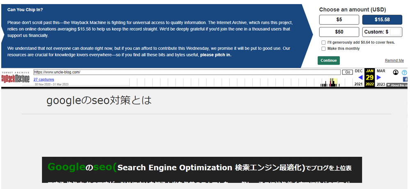Screen dimensions: 410x189
Task: Click the highlighted region of the captures sparkline
Action: tap(333, 82)
